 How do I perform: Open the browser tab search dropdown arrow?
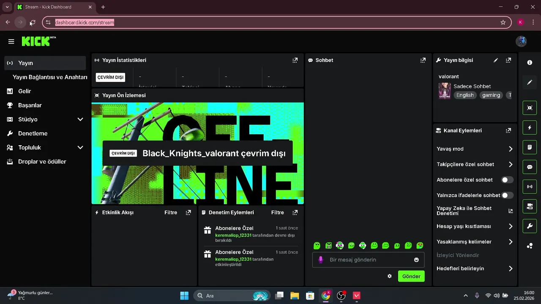pos(7,7)
